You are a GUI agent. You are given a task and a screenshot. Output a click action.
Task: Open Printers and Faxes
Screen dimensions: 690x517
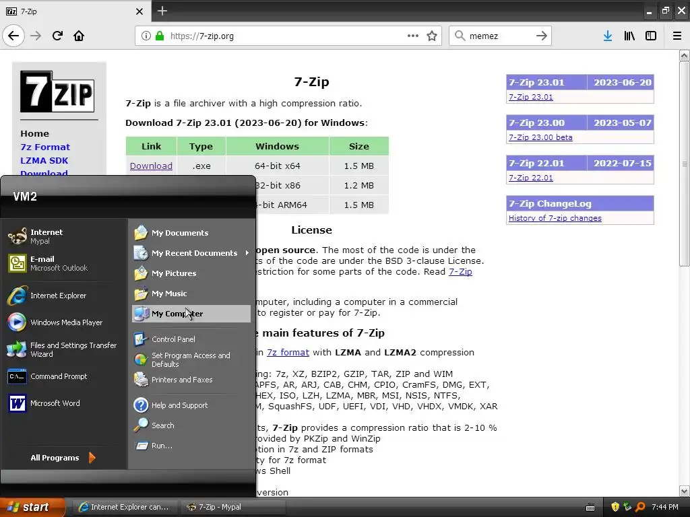tap(191, 380)
